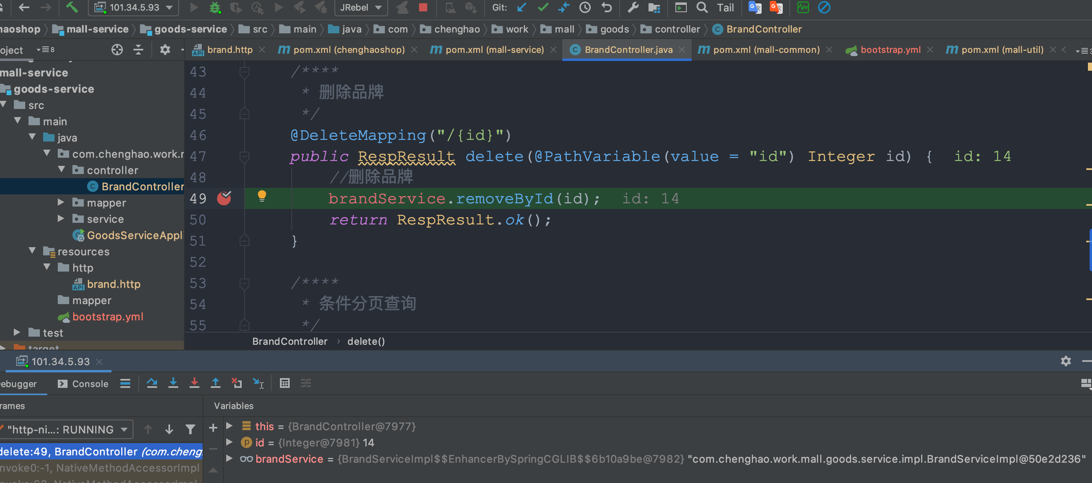Click the Step Into debug icon
The image size is (1092, 483).
pyautogui.click(x=173, y=383)
